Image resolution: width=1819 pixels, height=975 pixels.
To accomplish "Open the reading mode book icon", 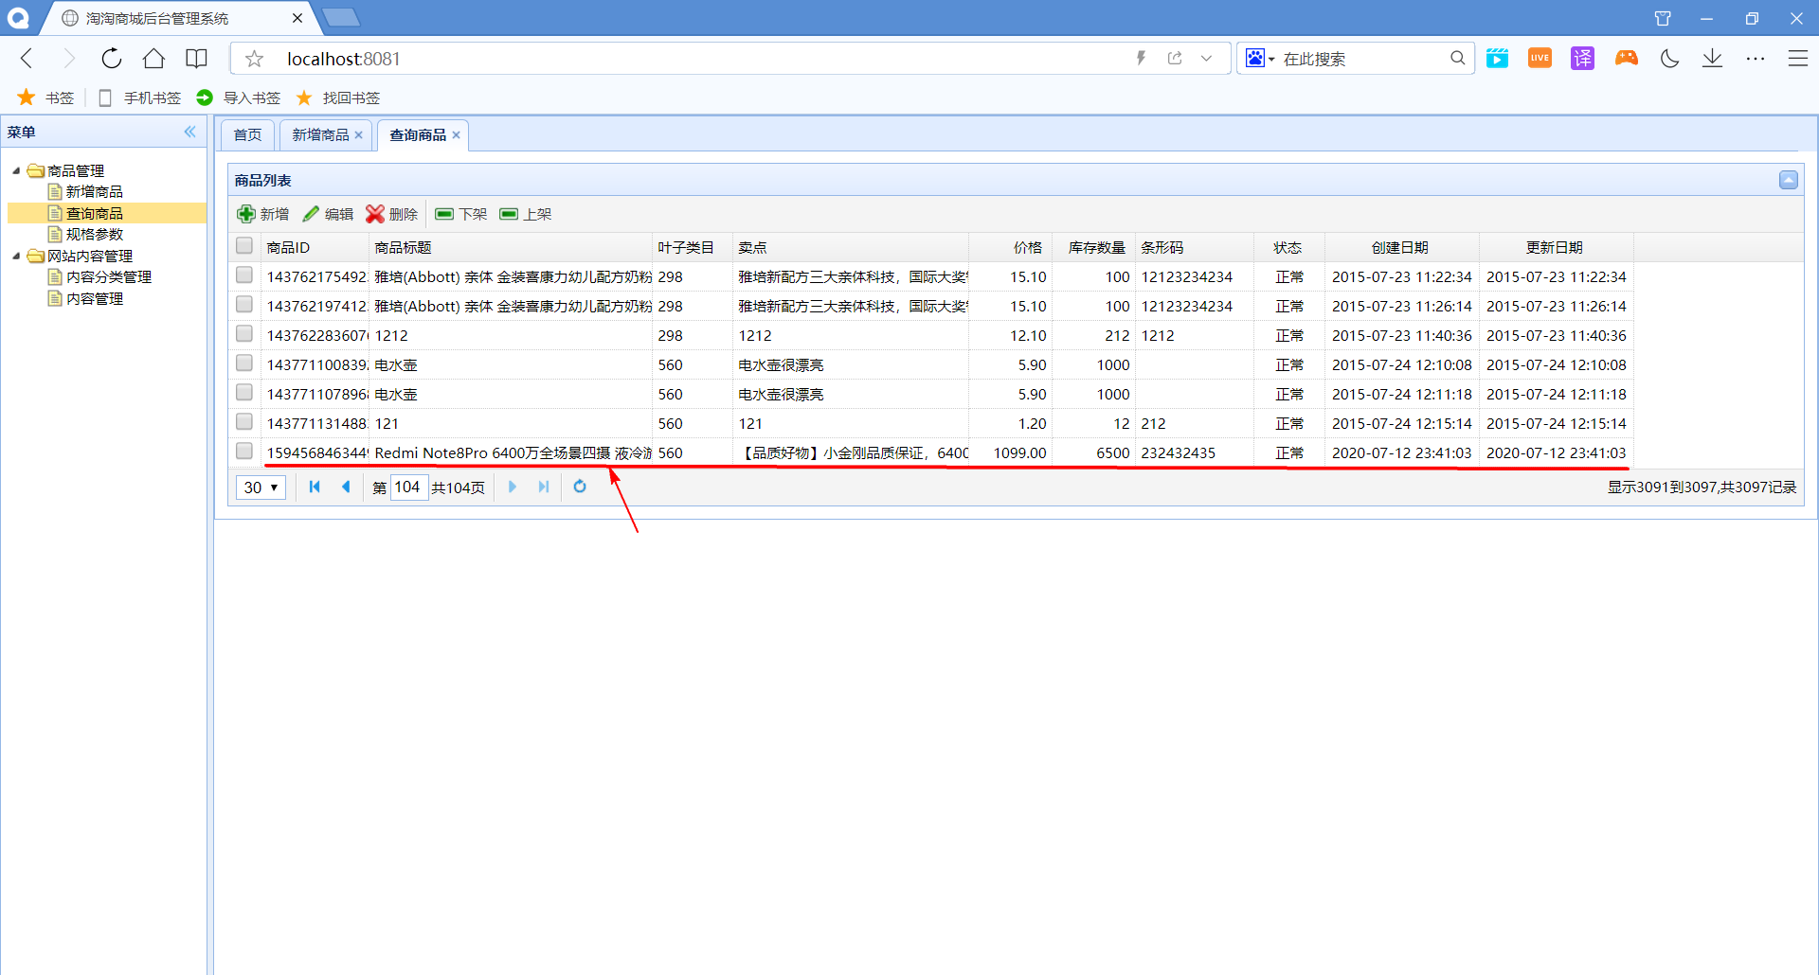I will 196,59.
